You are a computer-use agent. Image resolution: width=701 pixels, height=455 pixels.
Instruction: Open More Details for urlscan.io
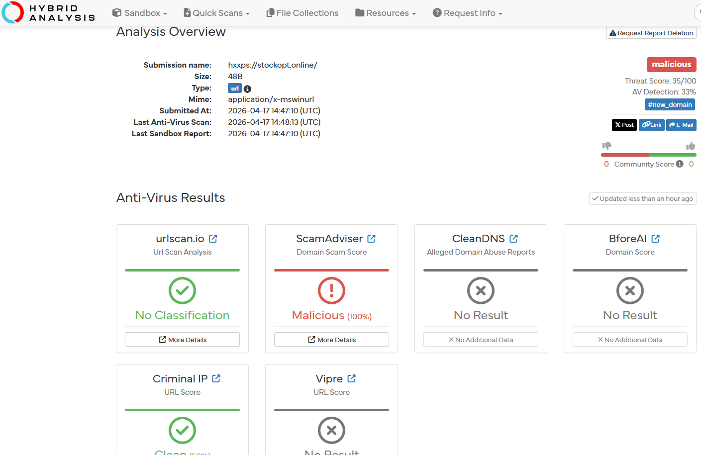[182, 340]
